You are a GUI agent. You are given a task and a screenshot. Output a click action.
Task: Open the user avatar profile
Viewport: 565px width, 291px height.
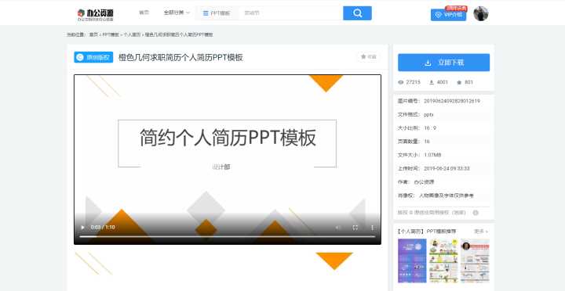[481, 13]
